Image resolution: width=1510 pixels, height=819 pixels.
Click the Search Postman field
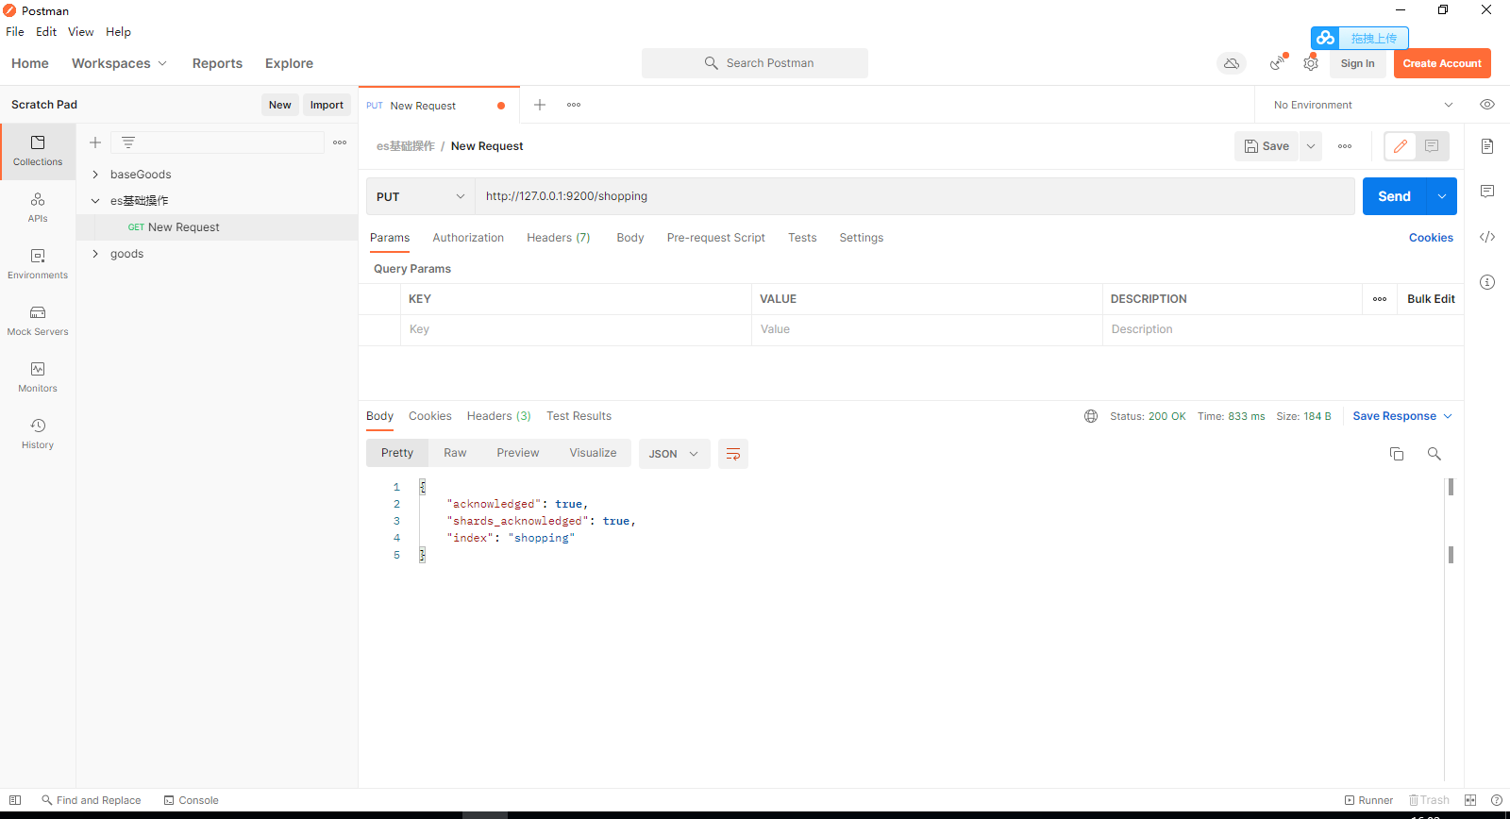click(755, 63)
